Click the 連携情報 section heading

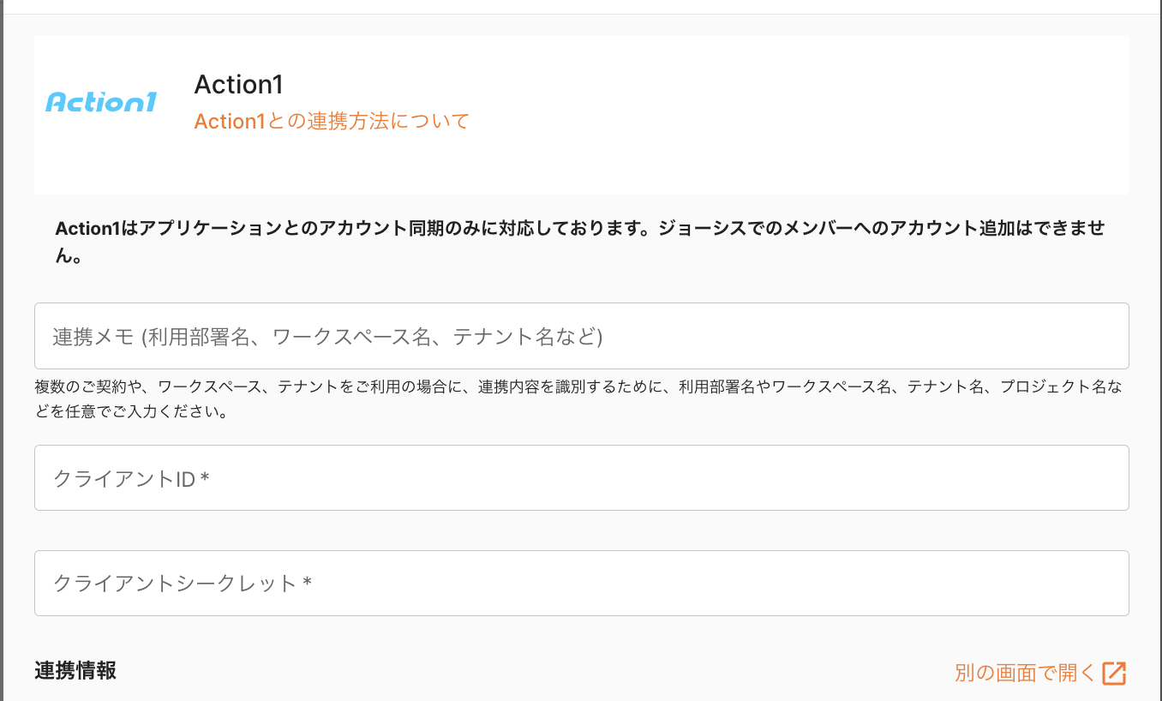point(75,671)
